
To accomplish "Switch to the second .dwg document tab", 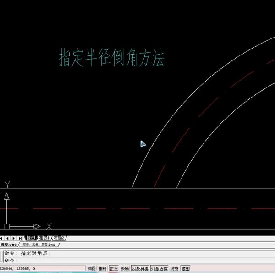I will pyautogui.click(x=39, y=244).
